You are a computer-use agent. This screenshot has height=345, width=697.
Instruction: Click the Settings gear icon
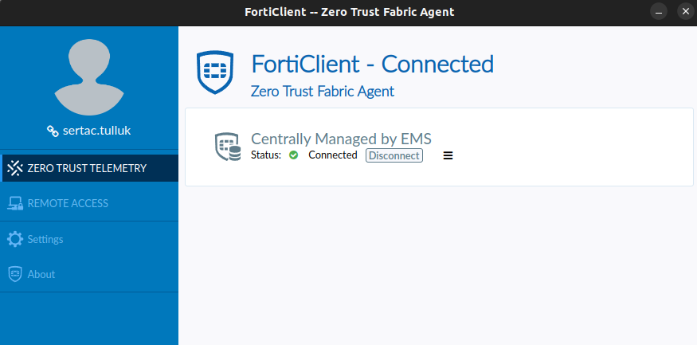[14, 239]
